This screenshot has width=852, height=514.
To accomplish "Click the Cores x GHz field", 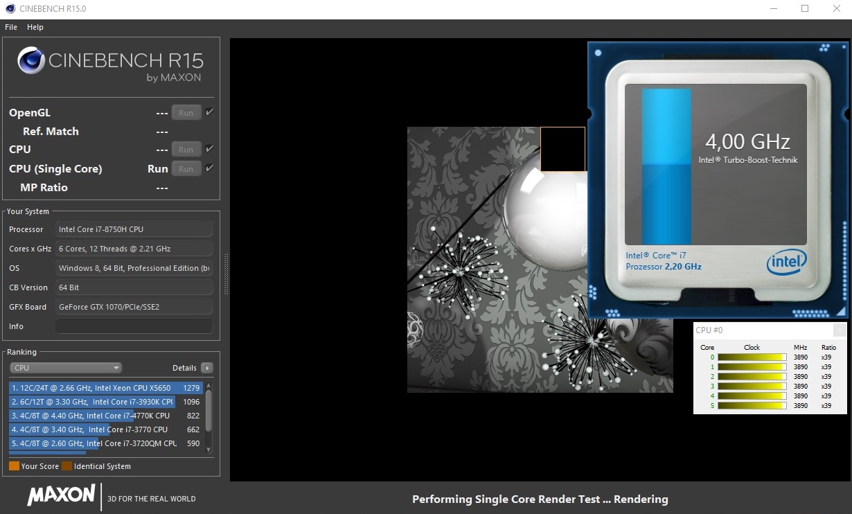I will (134, 249).
